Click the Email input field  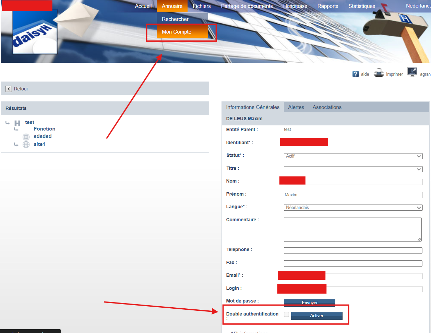[353, 276]
